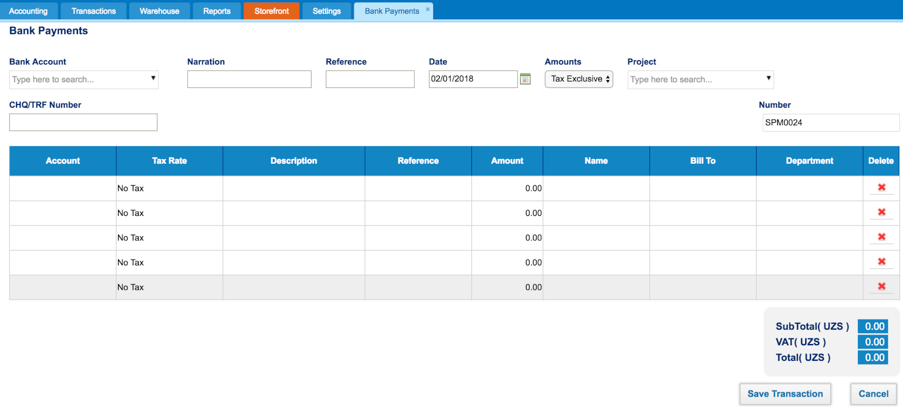The height and width of the screenshot is (415, 903).
Task: Focus the CHQ/TRF Number input field
Action: coord(83,122)
